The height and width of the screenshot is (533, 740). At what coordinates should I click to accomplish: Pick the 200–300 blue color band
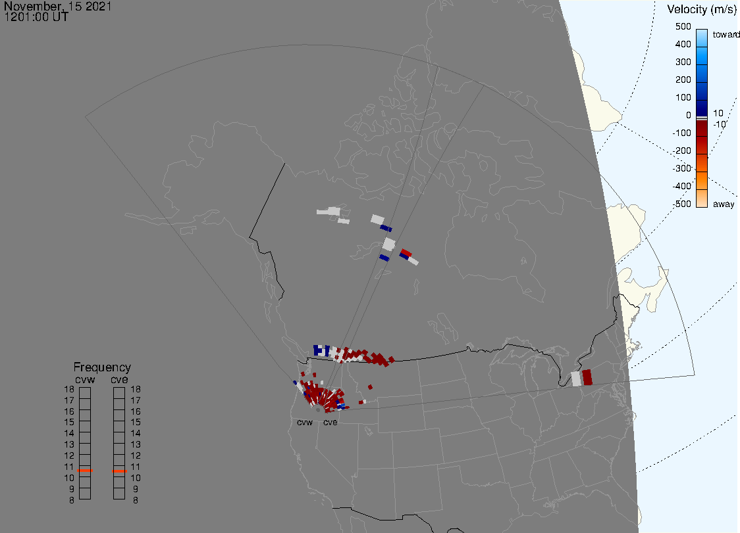pyautogui.click(x=702, y=73)
